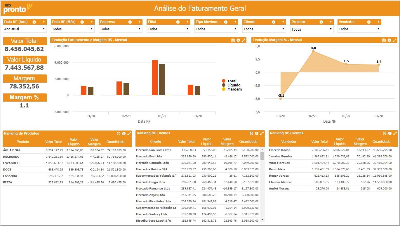The width and height of the screenshot is (400, 226).
Task: Save the Ranking de Clientes middle panel
Action: [x=251, y=133]
